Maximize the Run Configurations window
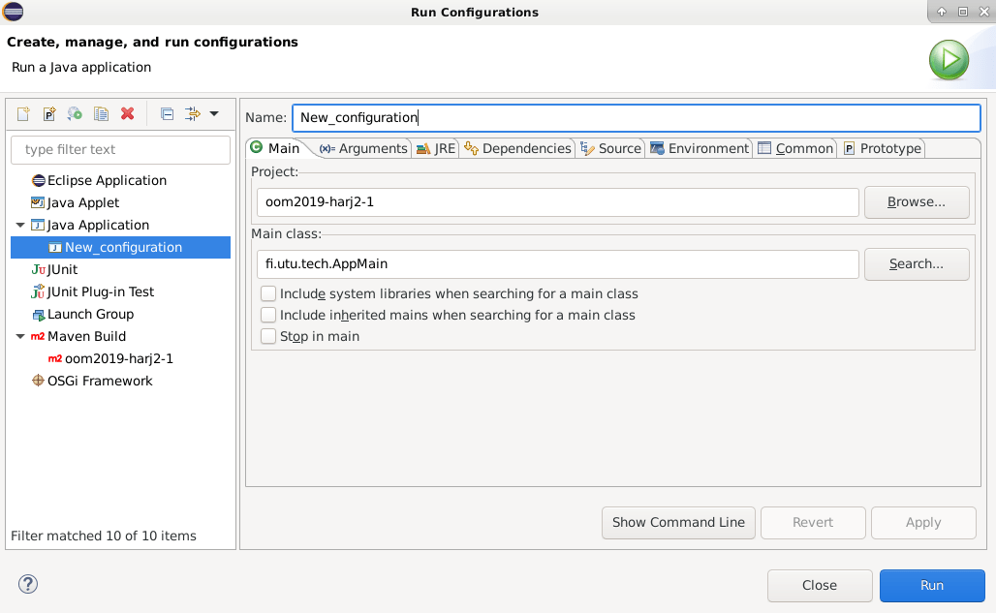Screen dimensions: 996x613 963,12
